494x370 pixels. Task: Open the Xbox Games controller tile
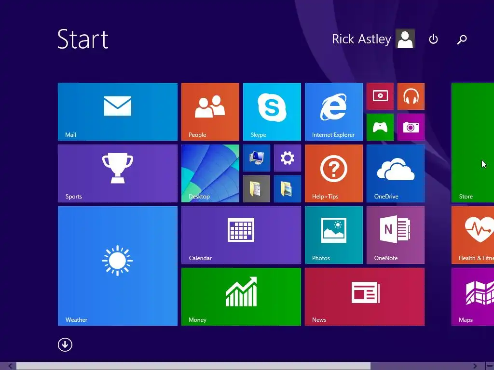(x=380, y=127)
